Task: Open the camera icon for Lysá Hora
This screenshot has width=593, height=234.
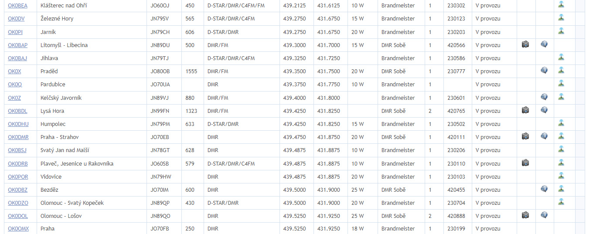Action: [x=525, y=110]
